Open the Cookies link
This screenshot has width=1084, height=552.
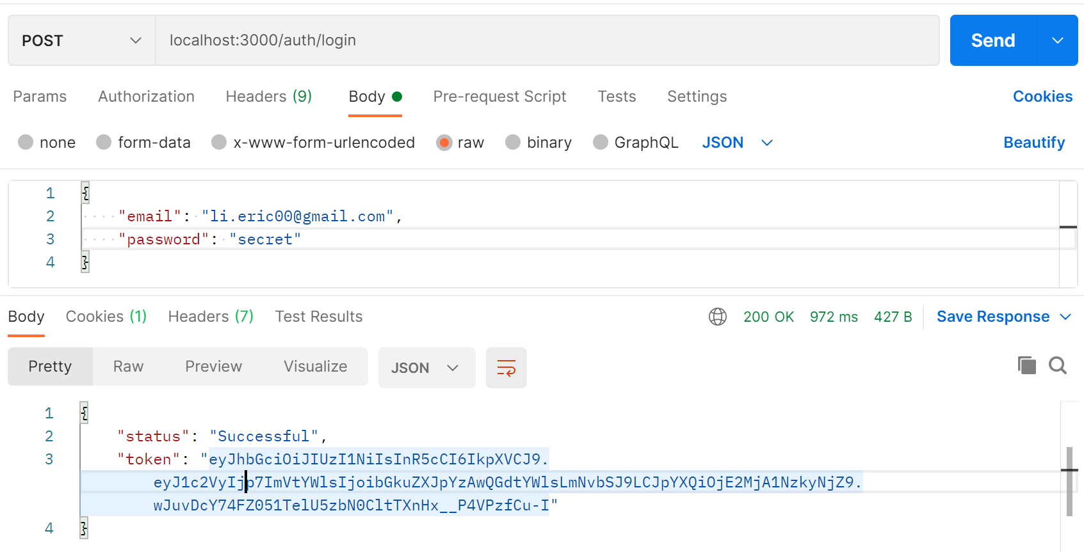pyautogui.click(x=1042, y=97)
